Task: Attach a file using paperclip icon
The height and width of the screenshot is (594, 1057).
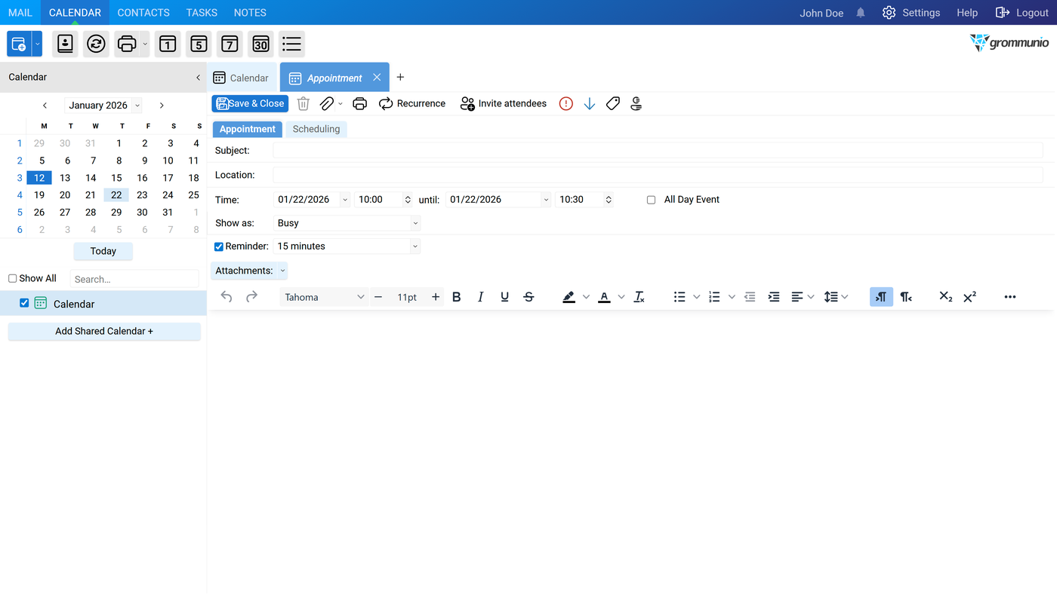Action: [x=326, y=104]
